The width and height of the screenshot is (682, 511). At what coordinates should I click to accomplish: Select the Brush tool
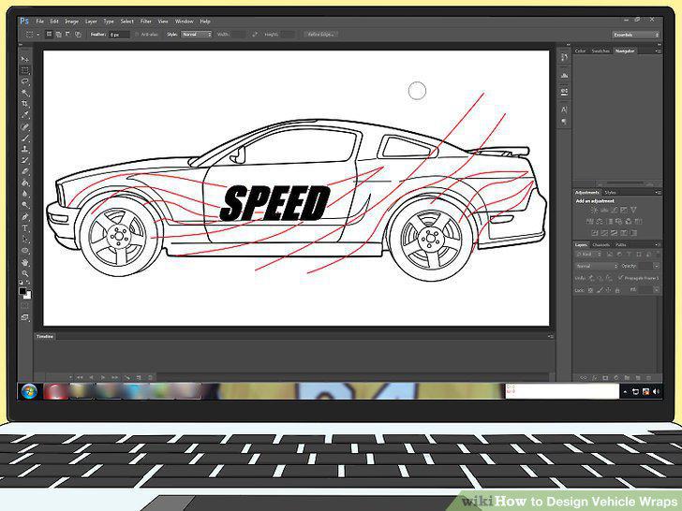24,139
